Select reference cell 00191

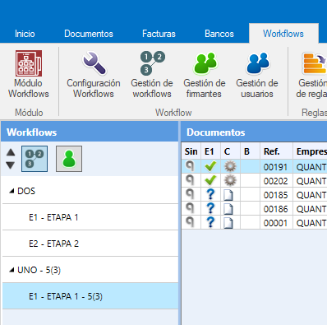[x=276, y=167]
